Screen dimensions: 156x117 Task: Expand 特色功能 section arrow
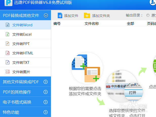[46, 112]
